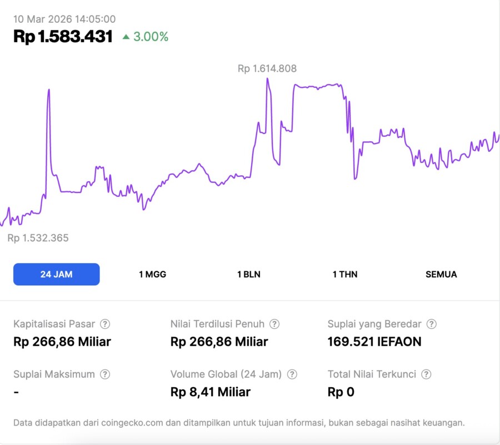Click the Rp 1.614.808 high price label
The height and width of the screenshot is (445, 500).
pos(267,69)
